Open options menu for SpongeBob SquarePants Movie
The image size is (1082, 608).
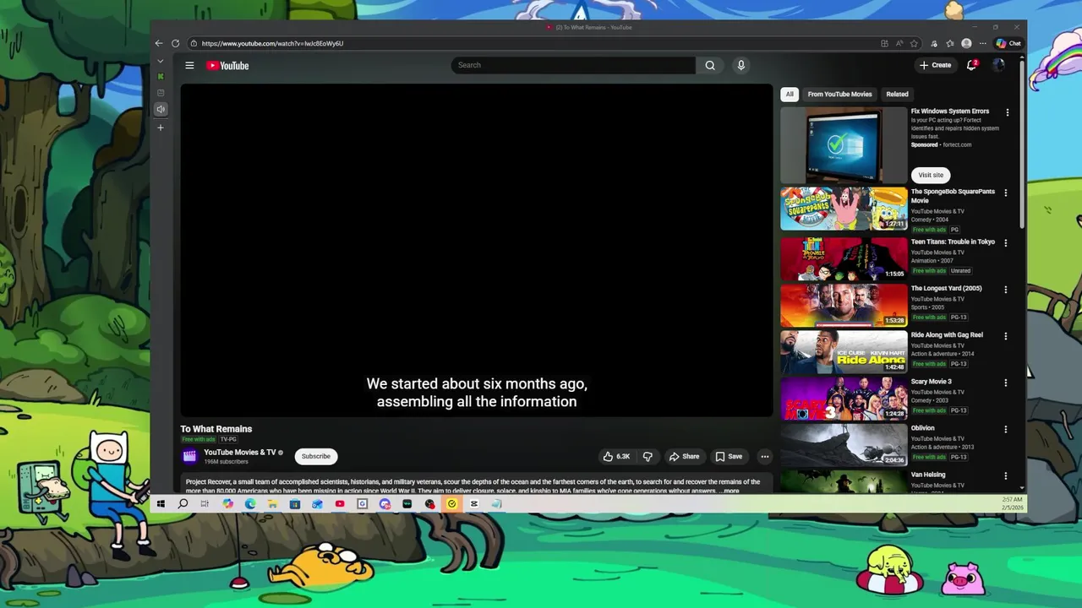point(1006,193)
